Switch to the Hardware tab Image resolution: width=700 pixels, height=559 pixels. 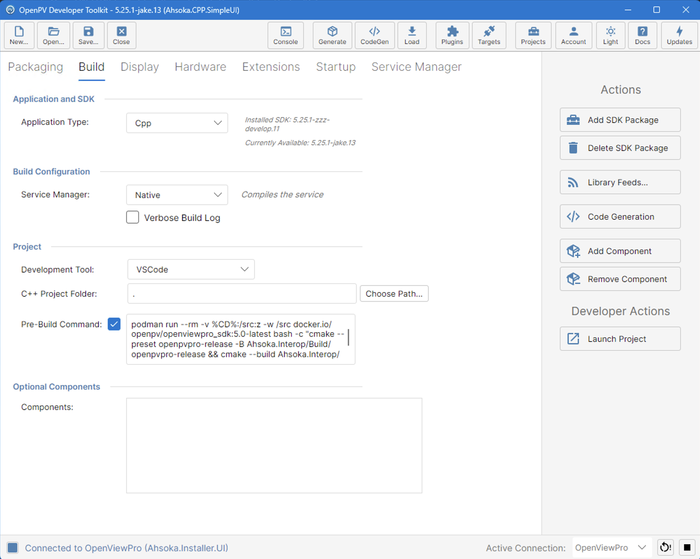pyautogui.click(x=200, y=67)
